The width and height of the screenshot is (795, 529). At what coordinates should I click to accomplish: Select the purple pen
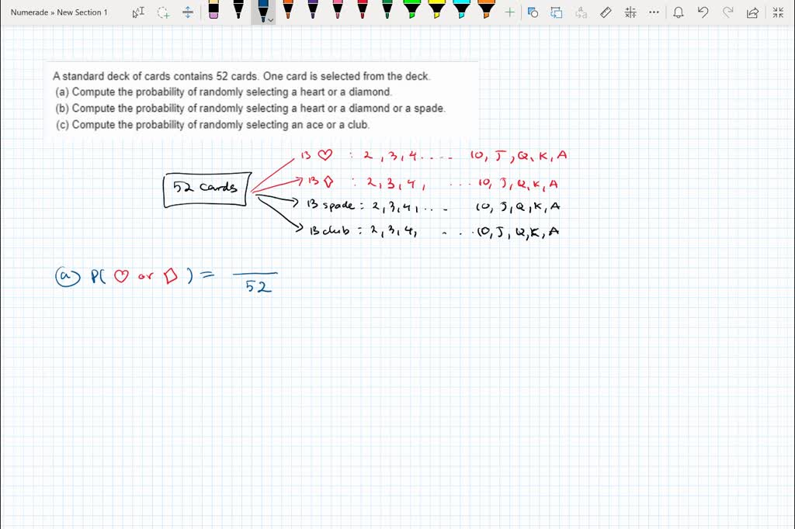313,10
